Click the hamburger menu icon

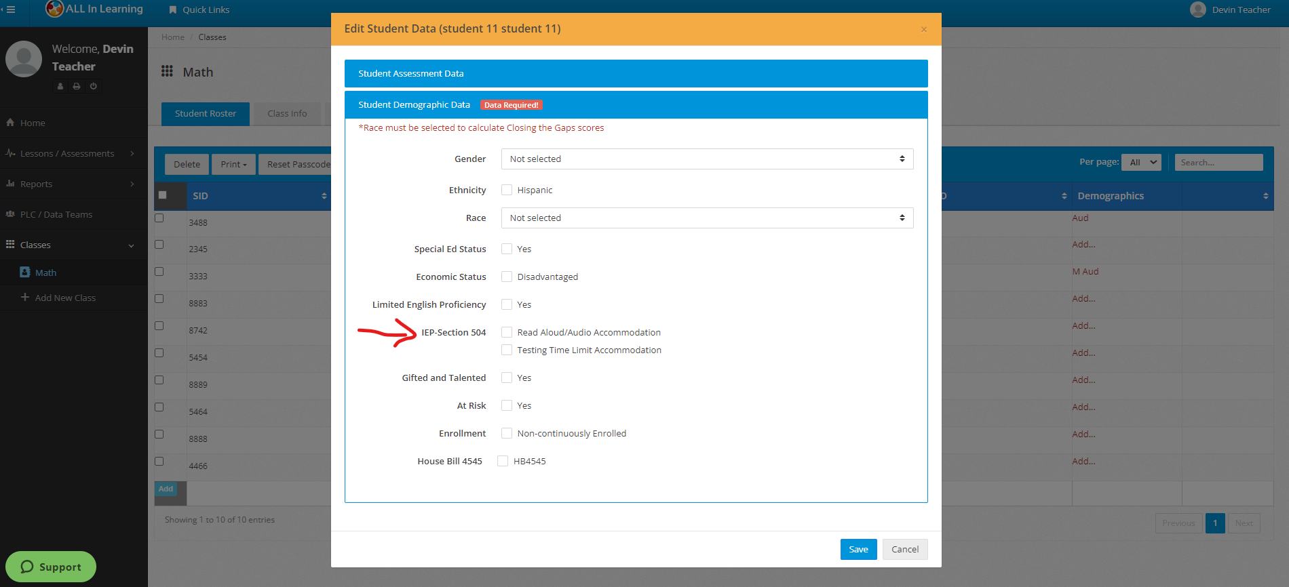10,9
